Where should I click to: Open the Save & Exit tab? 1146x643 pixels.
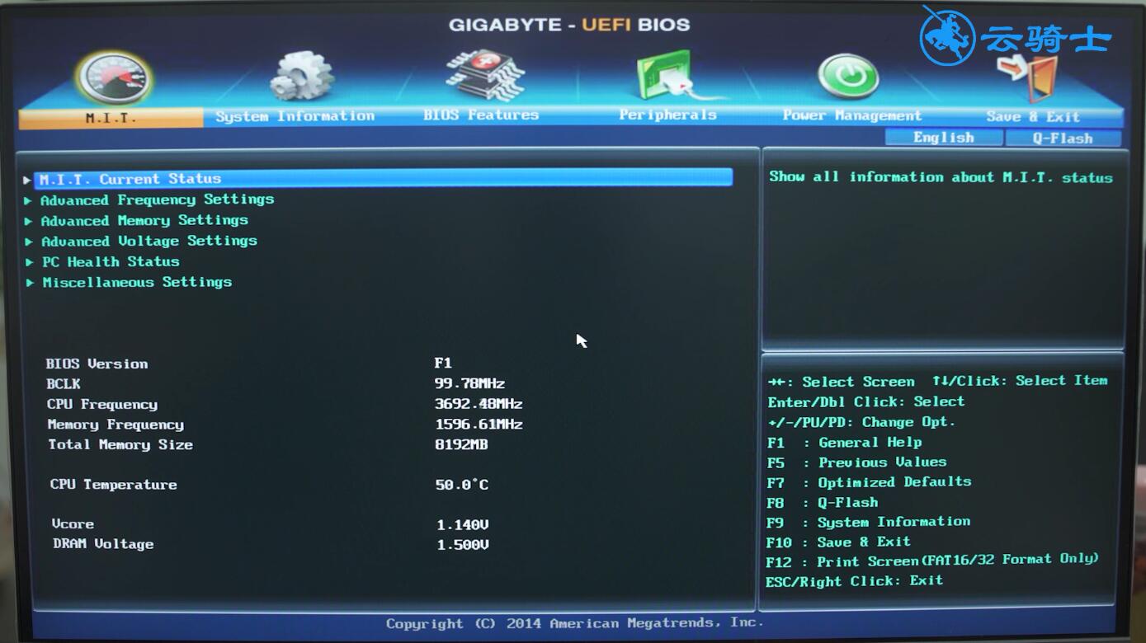click(x=1033, y=116)
